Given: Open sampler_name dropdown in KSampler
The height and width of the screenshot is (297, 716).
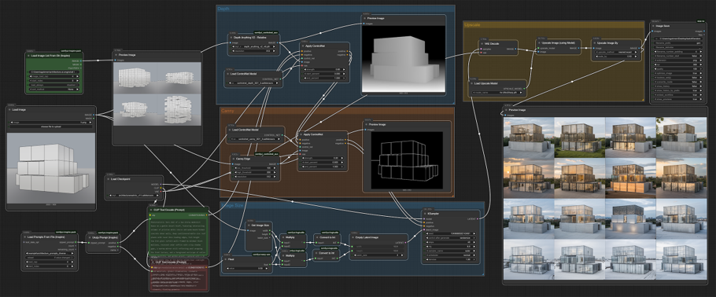Looking at the screenshot, I should pyautogui.click(x=450, y=251).
